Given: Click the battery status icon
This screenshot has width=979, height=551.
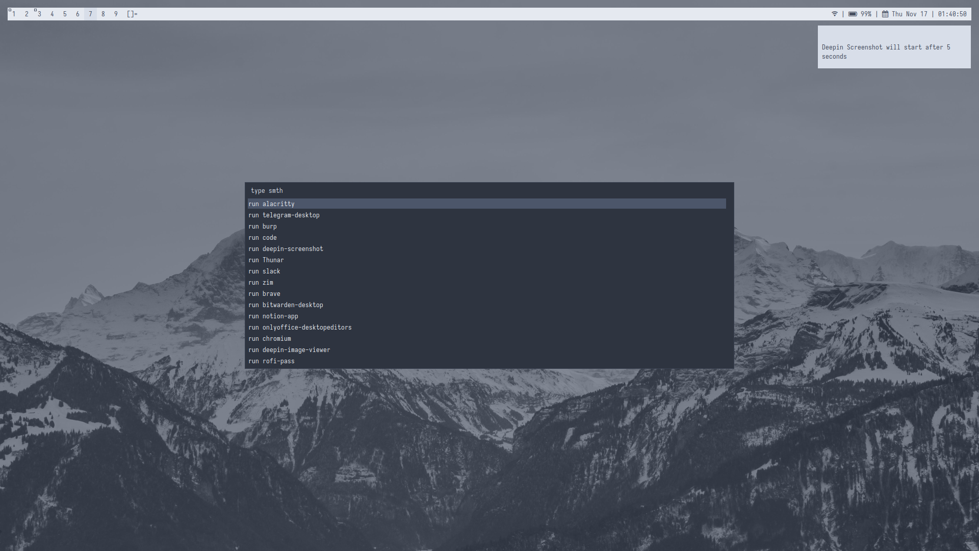Looking at the screenshot, I should click(853, 14).
